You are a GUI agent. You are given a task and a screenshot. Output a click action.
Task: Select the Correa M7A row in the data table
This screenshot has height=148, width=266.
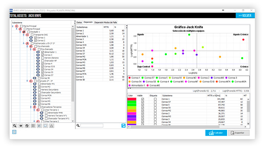(100, 74)
